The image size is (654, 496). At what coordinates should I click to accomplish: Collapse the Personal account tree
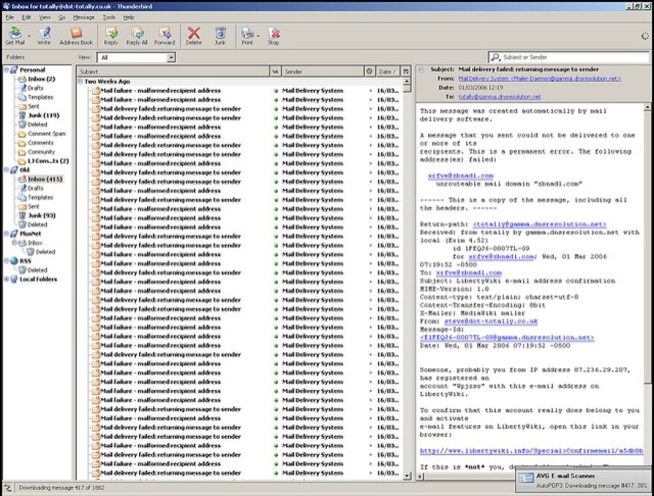(6, 70)
